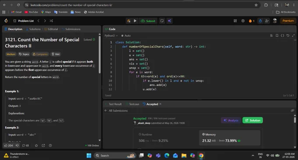Image resolution: width=298 pixels, height=160 pixels.
Task: Open YouTube bookmark
Action: [x=32, y=12]
